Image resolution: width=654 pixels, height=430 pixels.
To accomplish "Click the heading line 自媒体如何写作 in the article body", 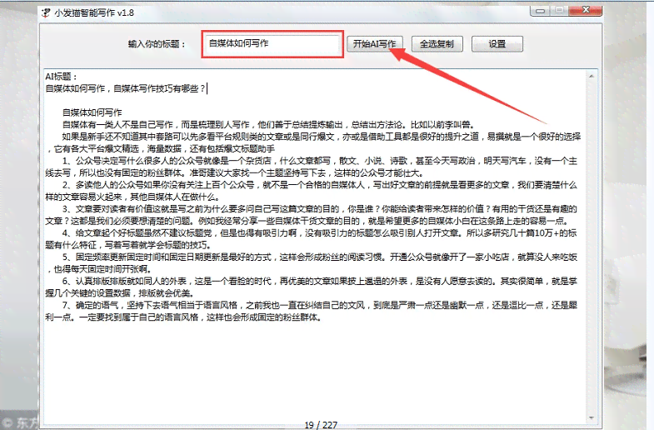I will click(x=92, y=112).
